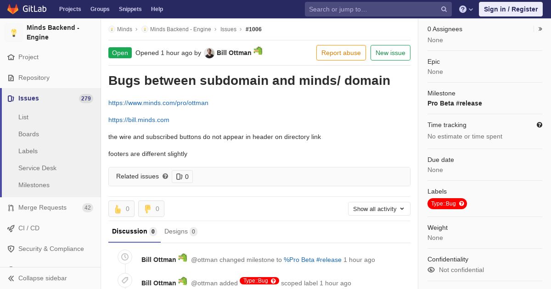Open the Merge Requests icon

(11, 208)
